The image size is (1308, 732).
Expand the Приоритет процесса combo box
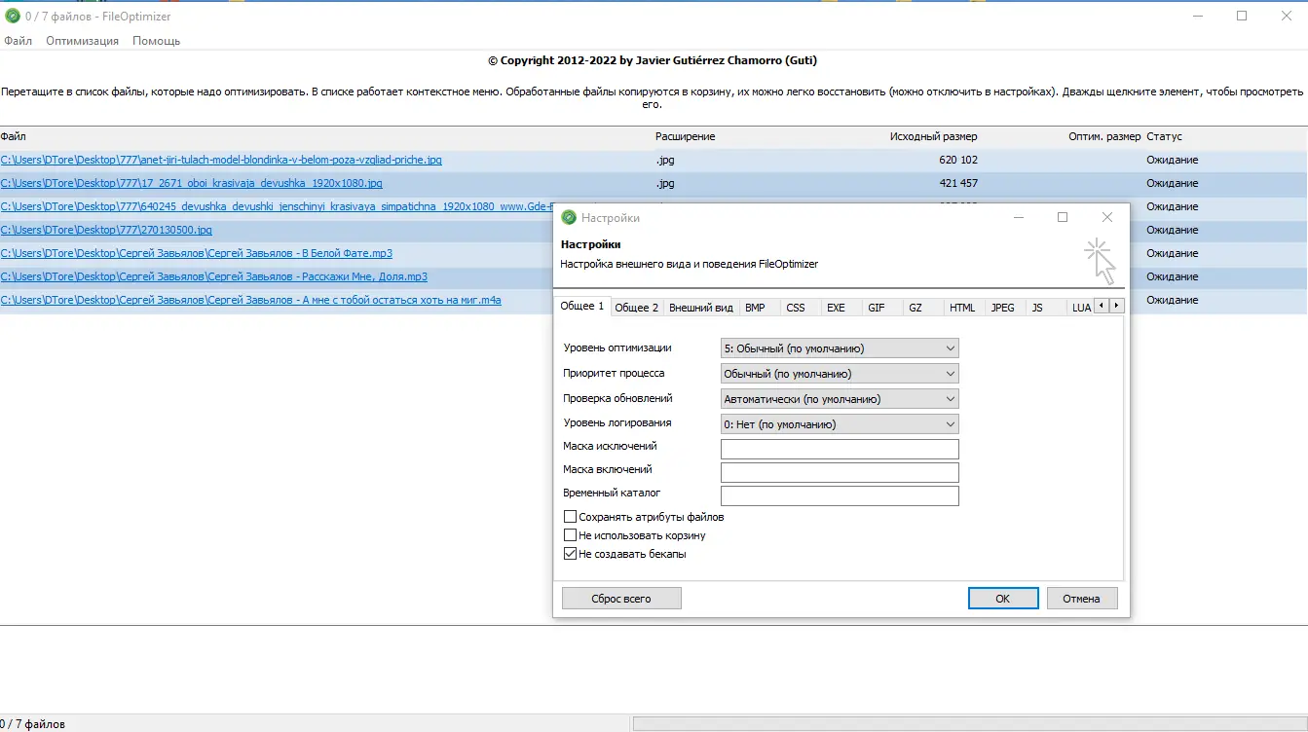coord(840,373)
